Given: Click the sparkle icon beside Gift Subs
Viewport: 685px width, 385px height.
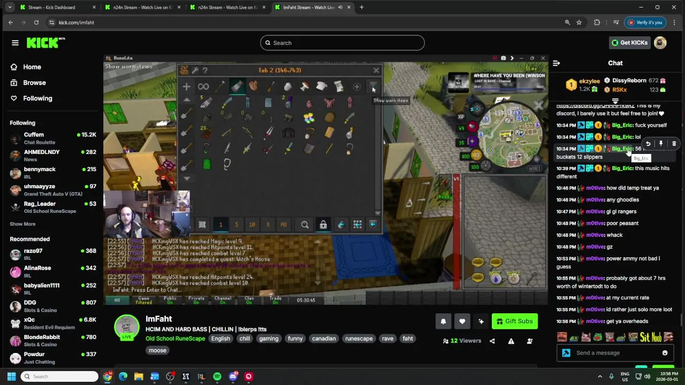Looking at the screenshot, I should pos(481,321).
